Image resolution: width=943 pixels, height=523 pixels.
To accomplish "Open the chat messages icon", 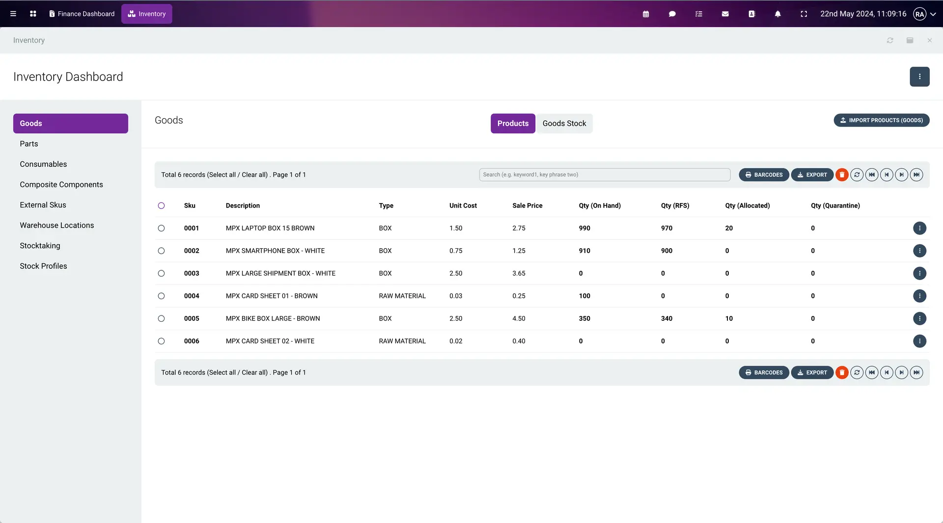I will 672,14.
